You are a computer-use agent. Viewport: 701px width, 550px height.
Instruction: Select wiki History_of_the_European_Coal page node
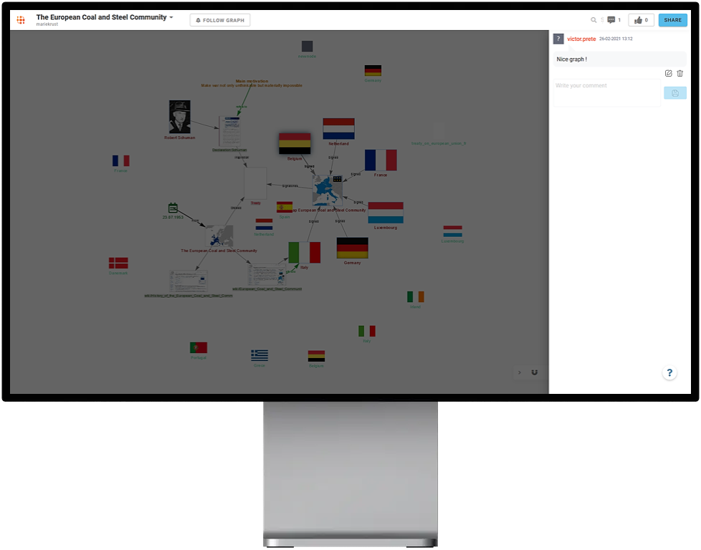click(189, 281)
